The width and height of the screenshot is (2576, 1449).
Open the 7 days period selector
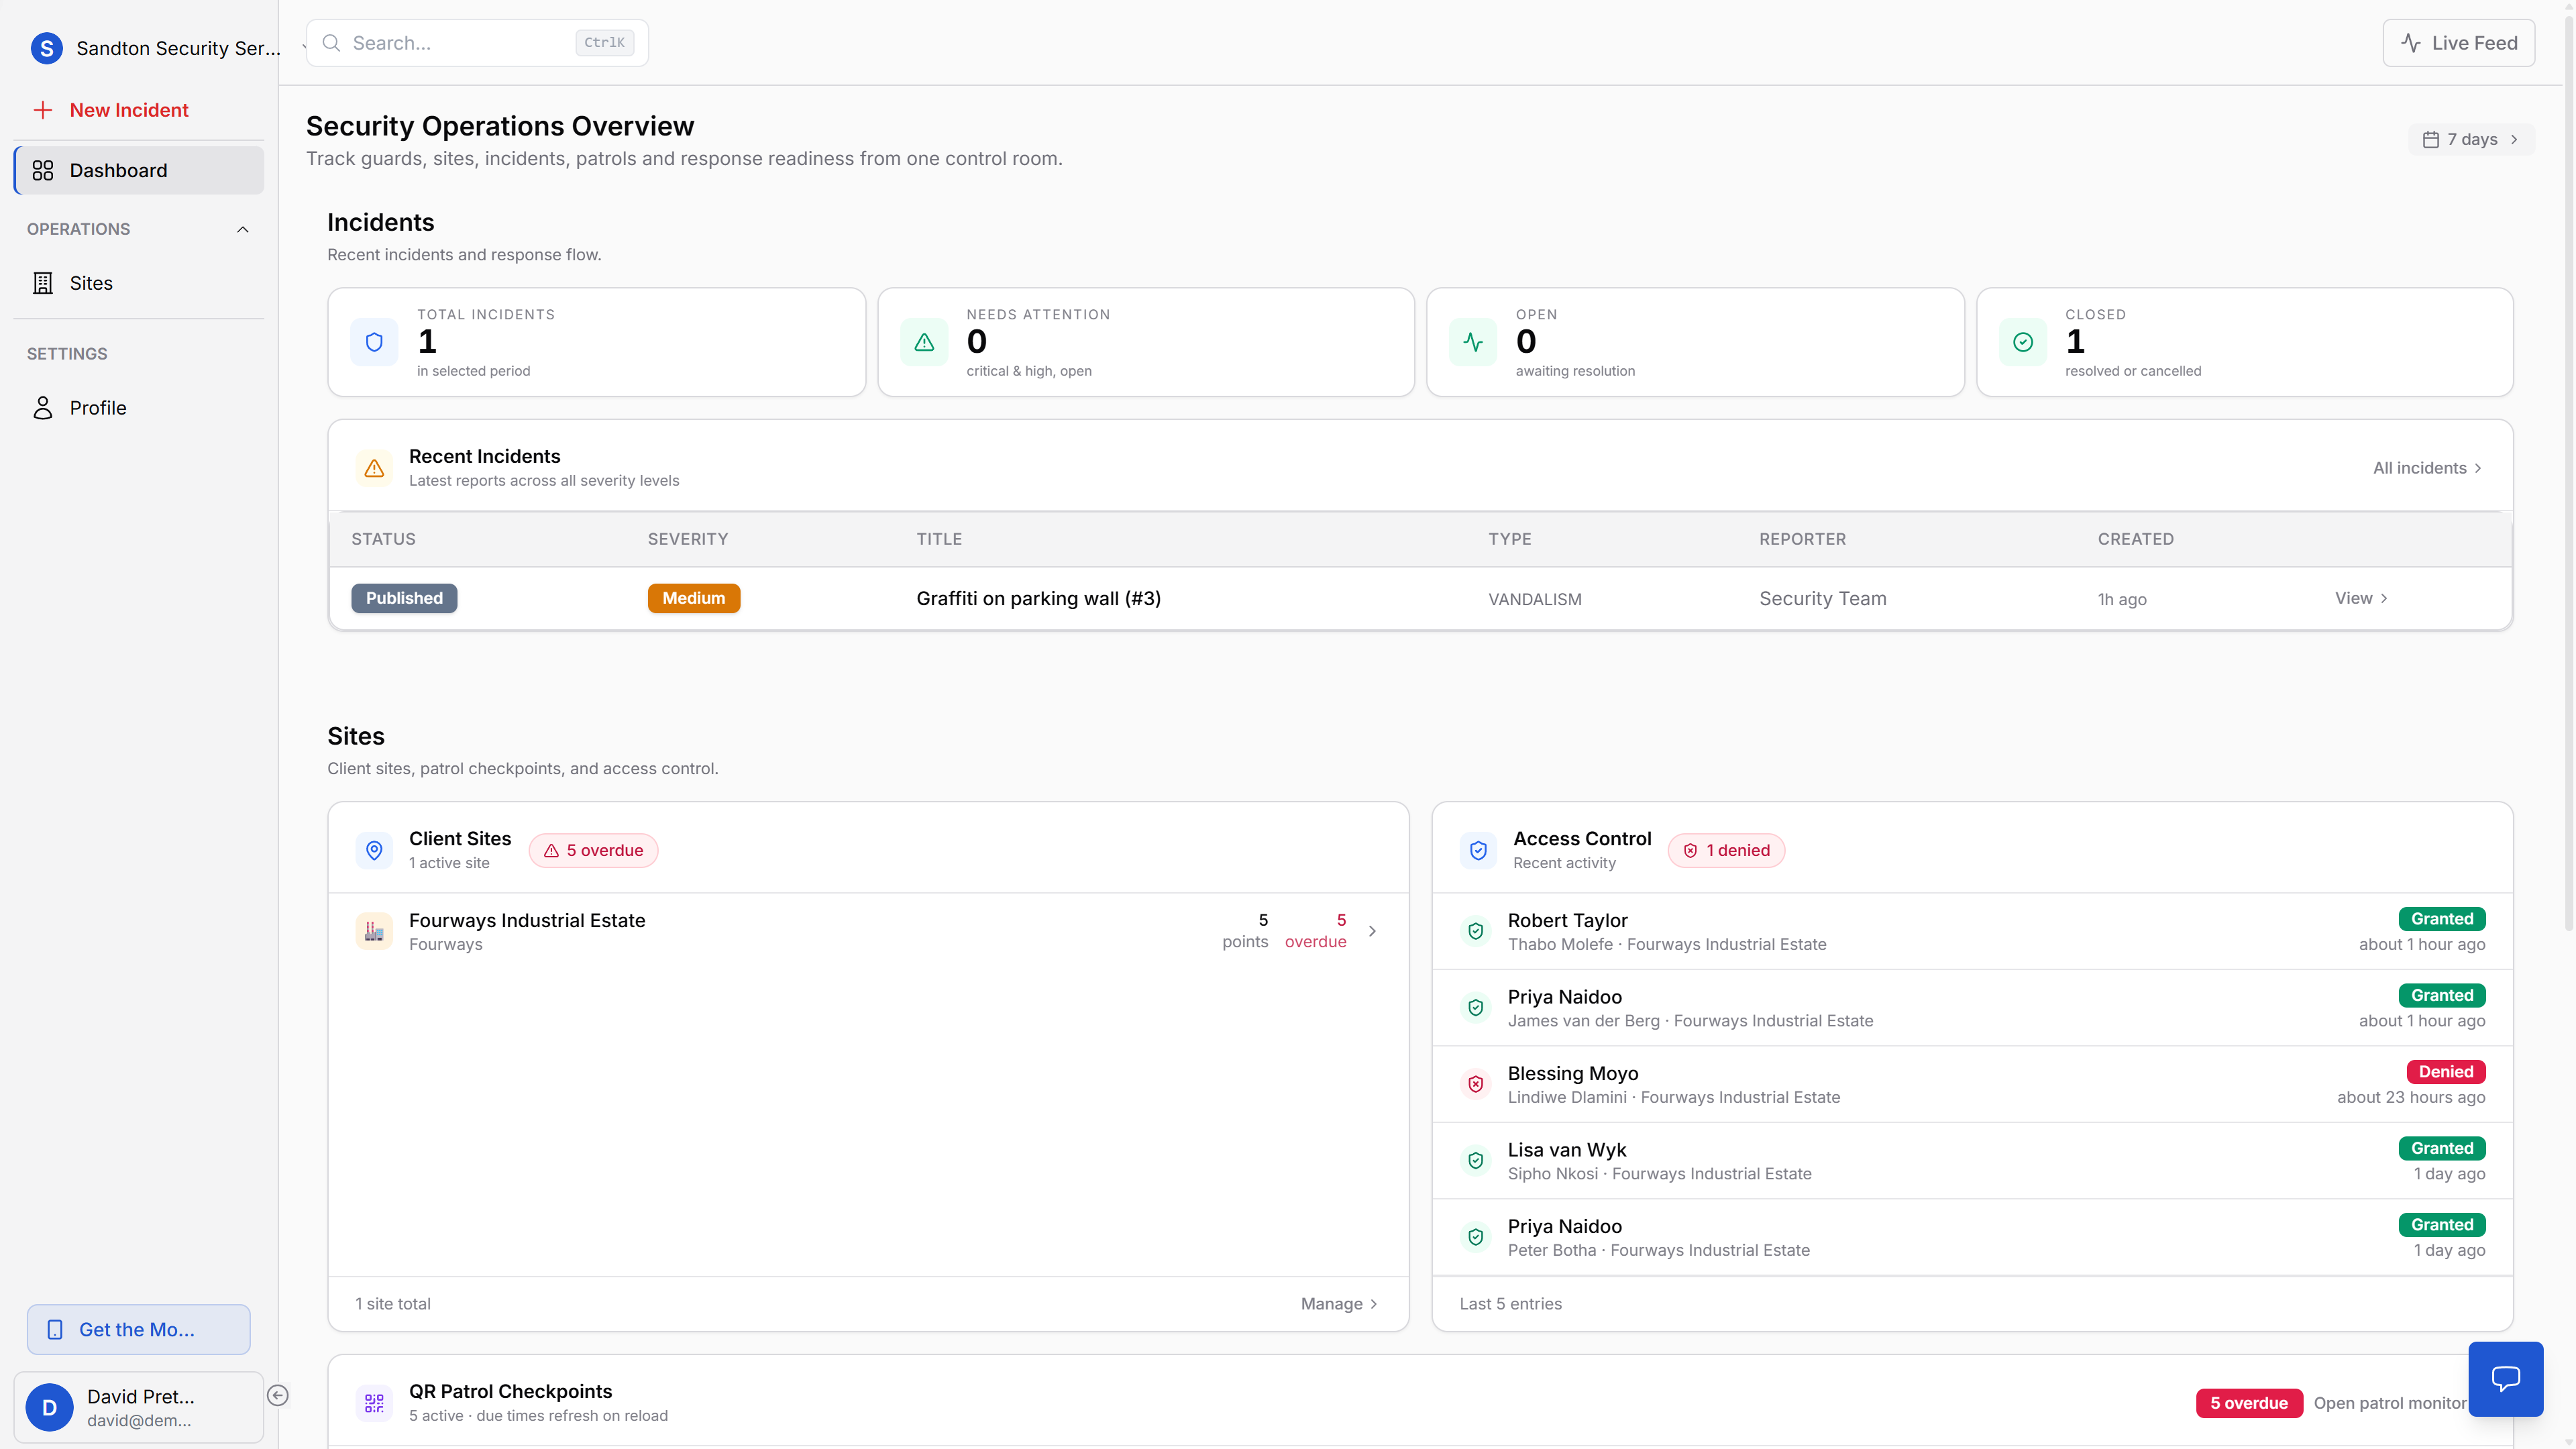2471,139
